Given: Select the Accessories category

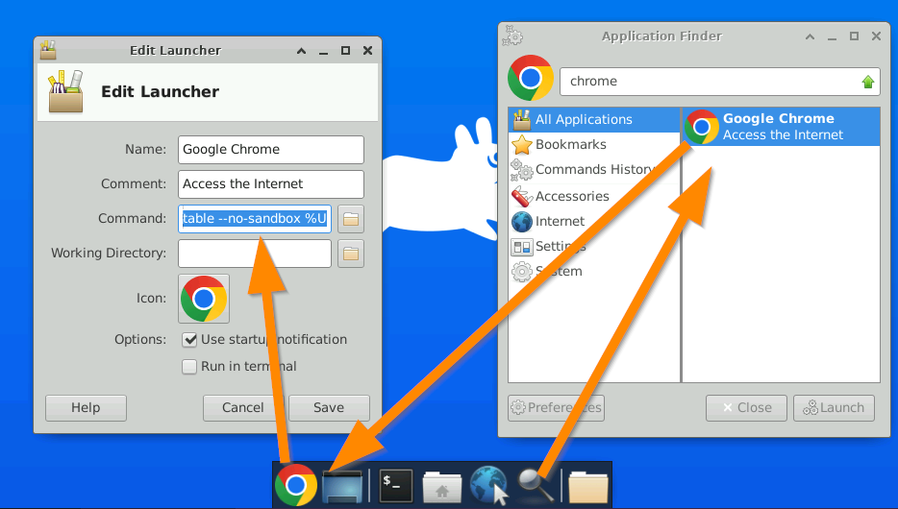Looking at the screenshot, I should (594, 196).
